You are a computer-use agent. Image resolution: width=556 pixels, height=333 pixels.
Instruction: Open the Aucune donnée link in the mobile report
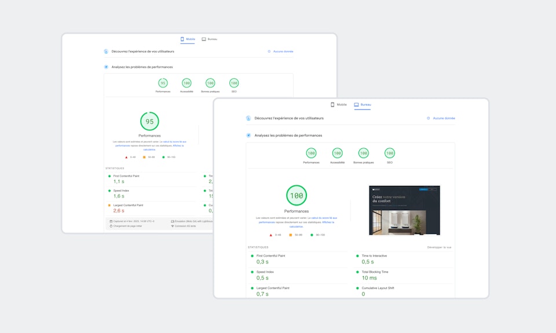tap(283, 52)
